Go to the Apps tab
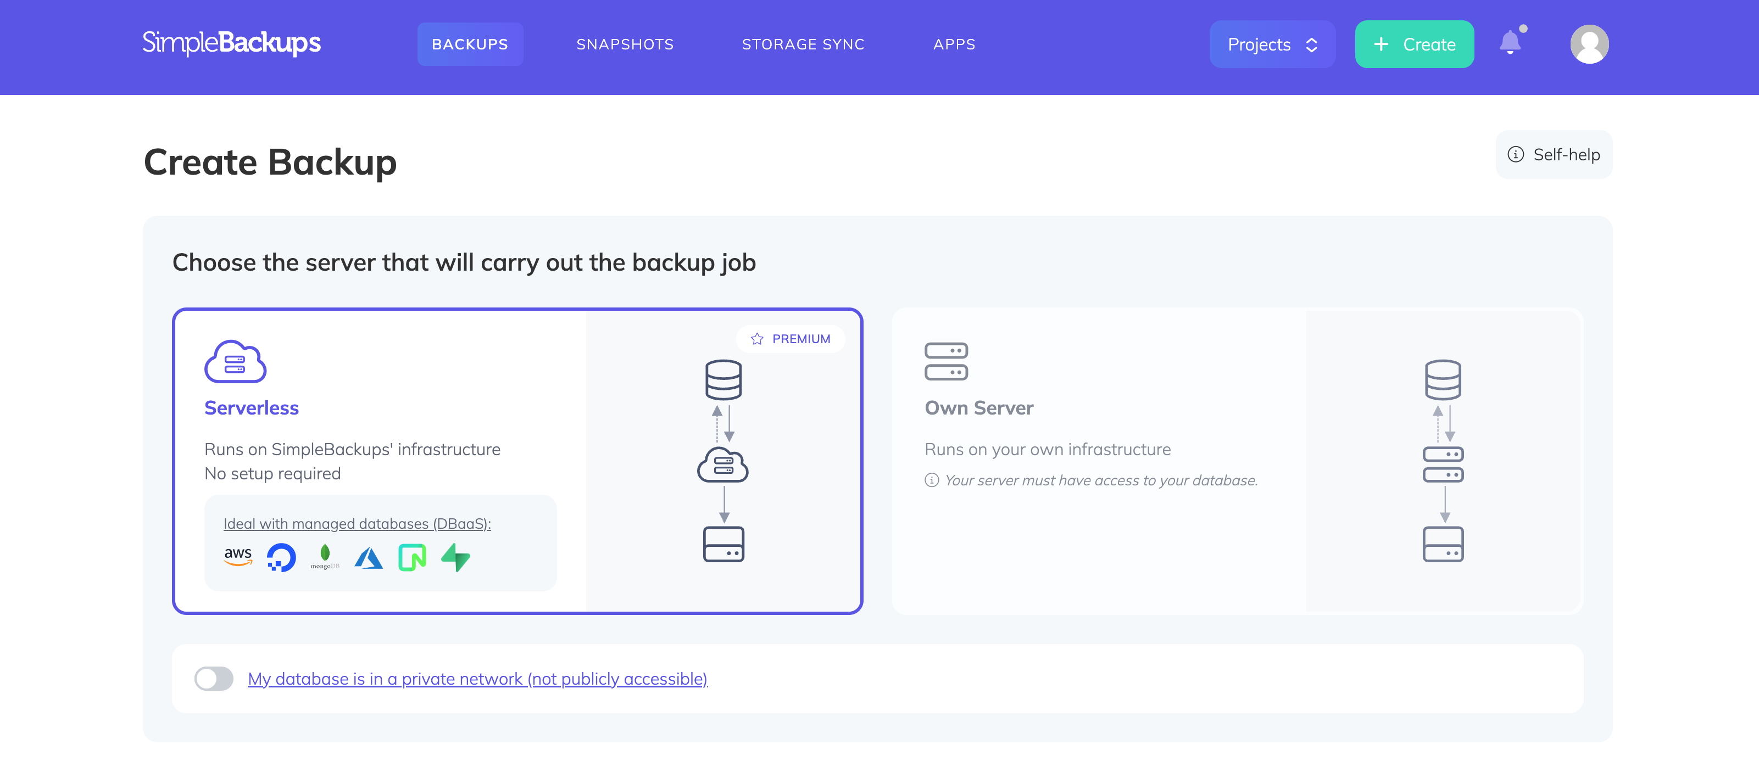Viewport: 1759px width, 761px height. (954, 44)
